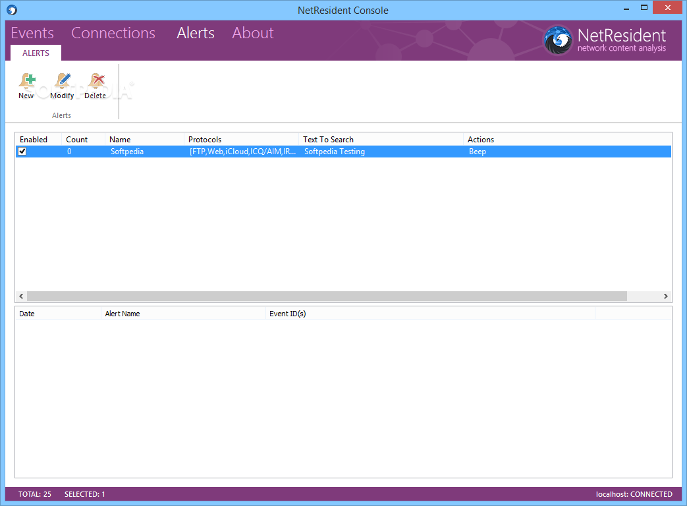The width and height of the screenshot is (687, 506).
Task: Open the Events tab
Action: tap(32, 33)
